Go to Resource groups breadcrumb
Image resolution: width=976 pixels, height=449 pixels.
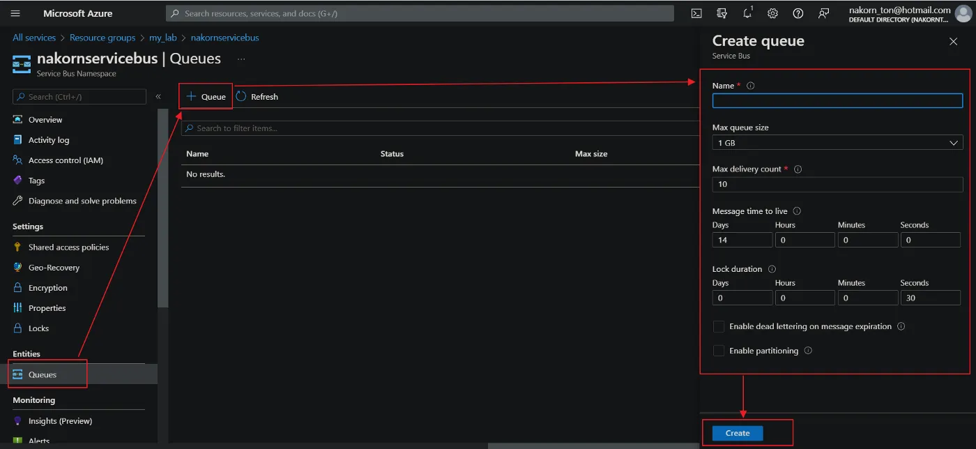pos(102,38)
